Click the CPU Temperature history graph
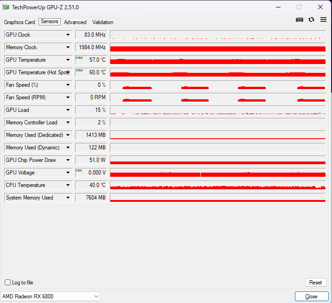Screen dimensions: 332x303 point(217,185)
